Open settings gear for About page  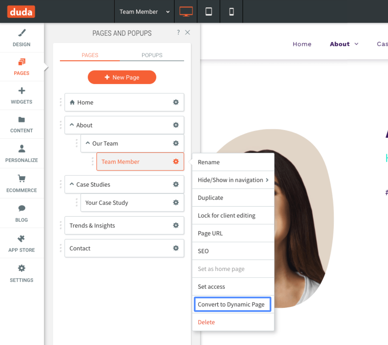[x=176, y=125]
